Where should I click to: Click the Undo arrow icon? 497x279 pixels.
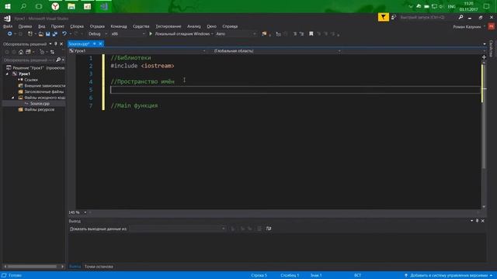point(64,34)
